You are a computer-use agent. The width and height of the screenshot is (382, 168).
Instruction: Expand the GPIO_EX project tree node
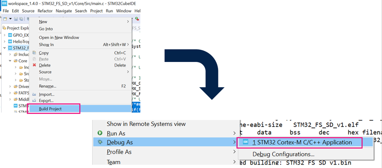(5, 35)
